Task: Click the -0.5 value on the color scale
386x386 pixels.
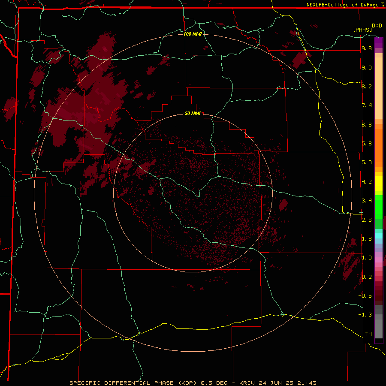Action: pyautogui.click(x=365, y=296)
